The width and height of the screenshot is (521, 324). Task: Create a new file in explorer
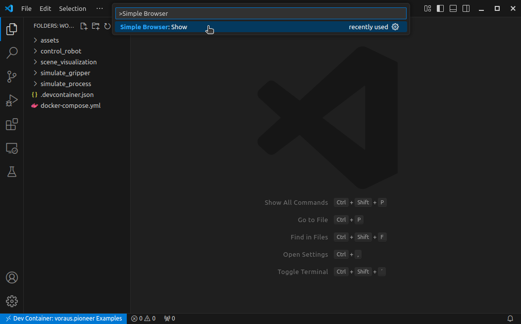tap(84, 26)
